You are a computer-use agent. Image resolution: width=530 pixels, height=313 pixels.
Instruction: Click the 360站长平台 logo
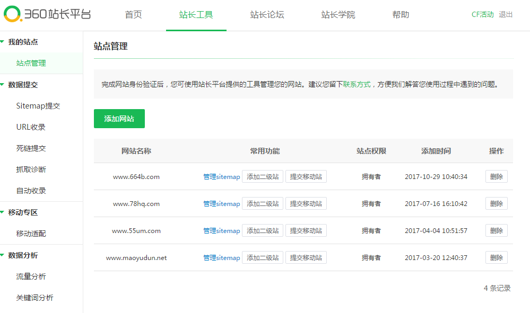coord(47,14)
